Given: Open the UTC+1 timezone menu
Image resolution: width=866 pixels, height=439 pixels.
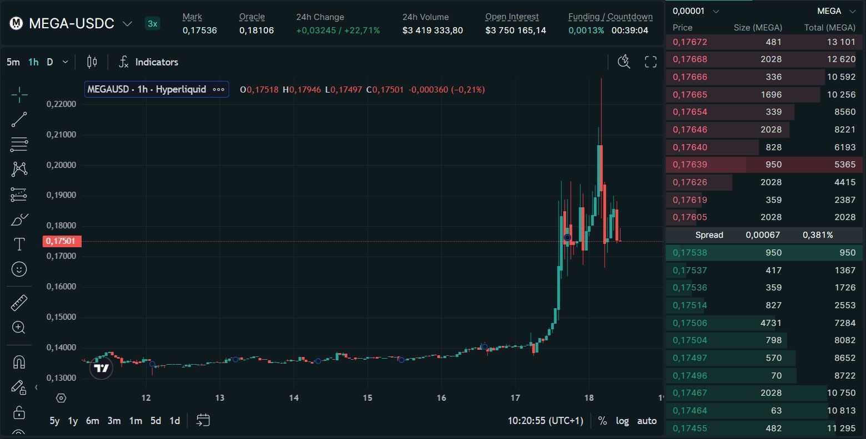Looking at the screenshot, I should click(546, 421).
